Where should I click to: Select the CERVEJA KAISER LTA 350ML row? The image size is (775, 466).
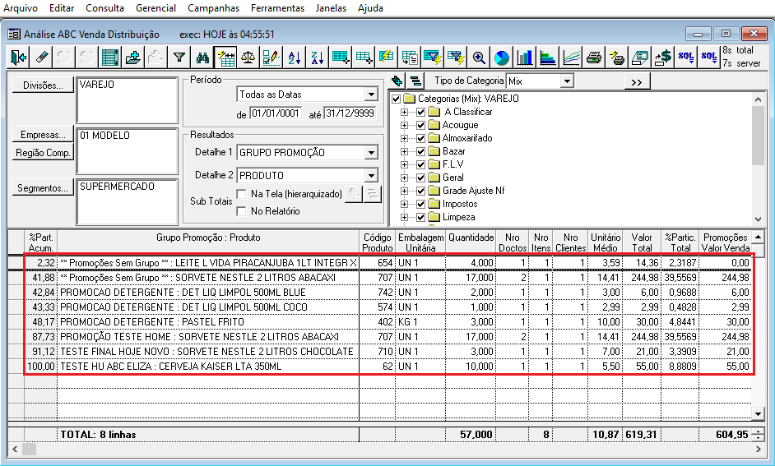tap(388, 367)
